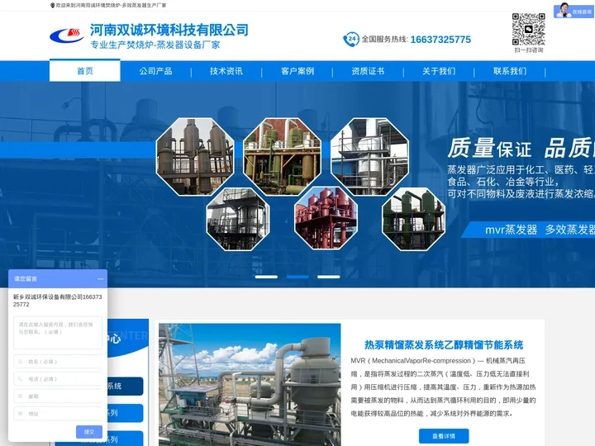Image resolution: width=595 pixels, height=446 pixels.
Task: Click the dark green evaporator octagon photo
Action: pyautogui.click(x=414, y=219)
